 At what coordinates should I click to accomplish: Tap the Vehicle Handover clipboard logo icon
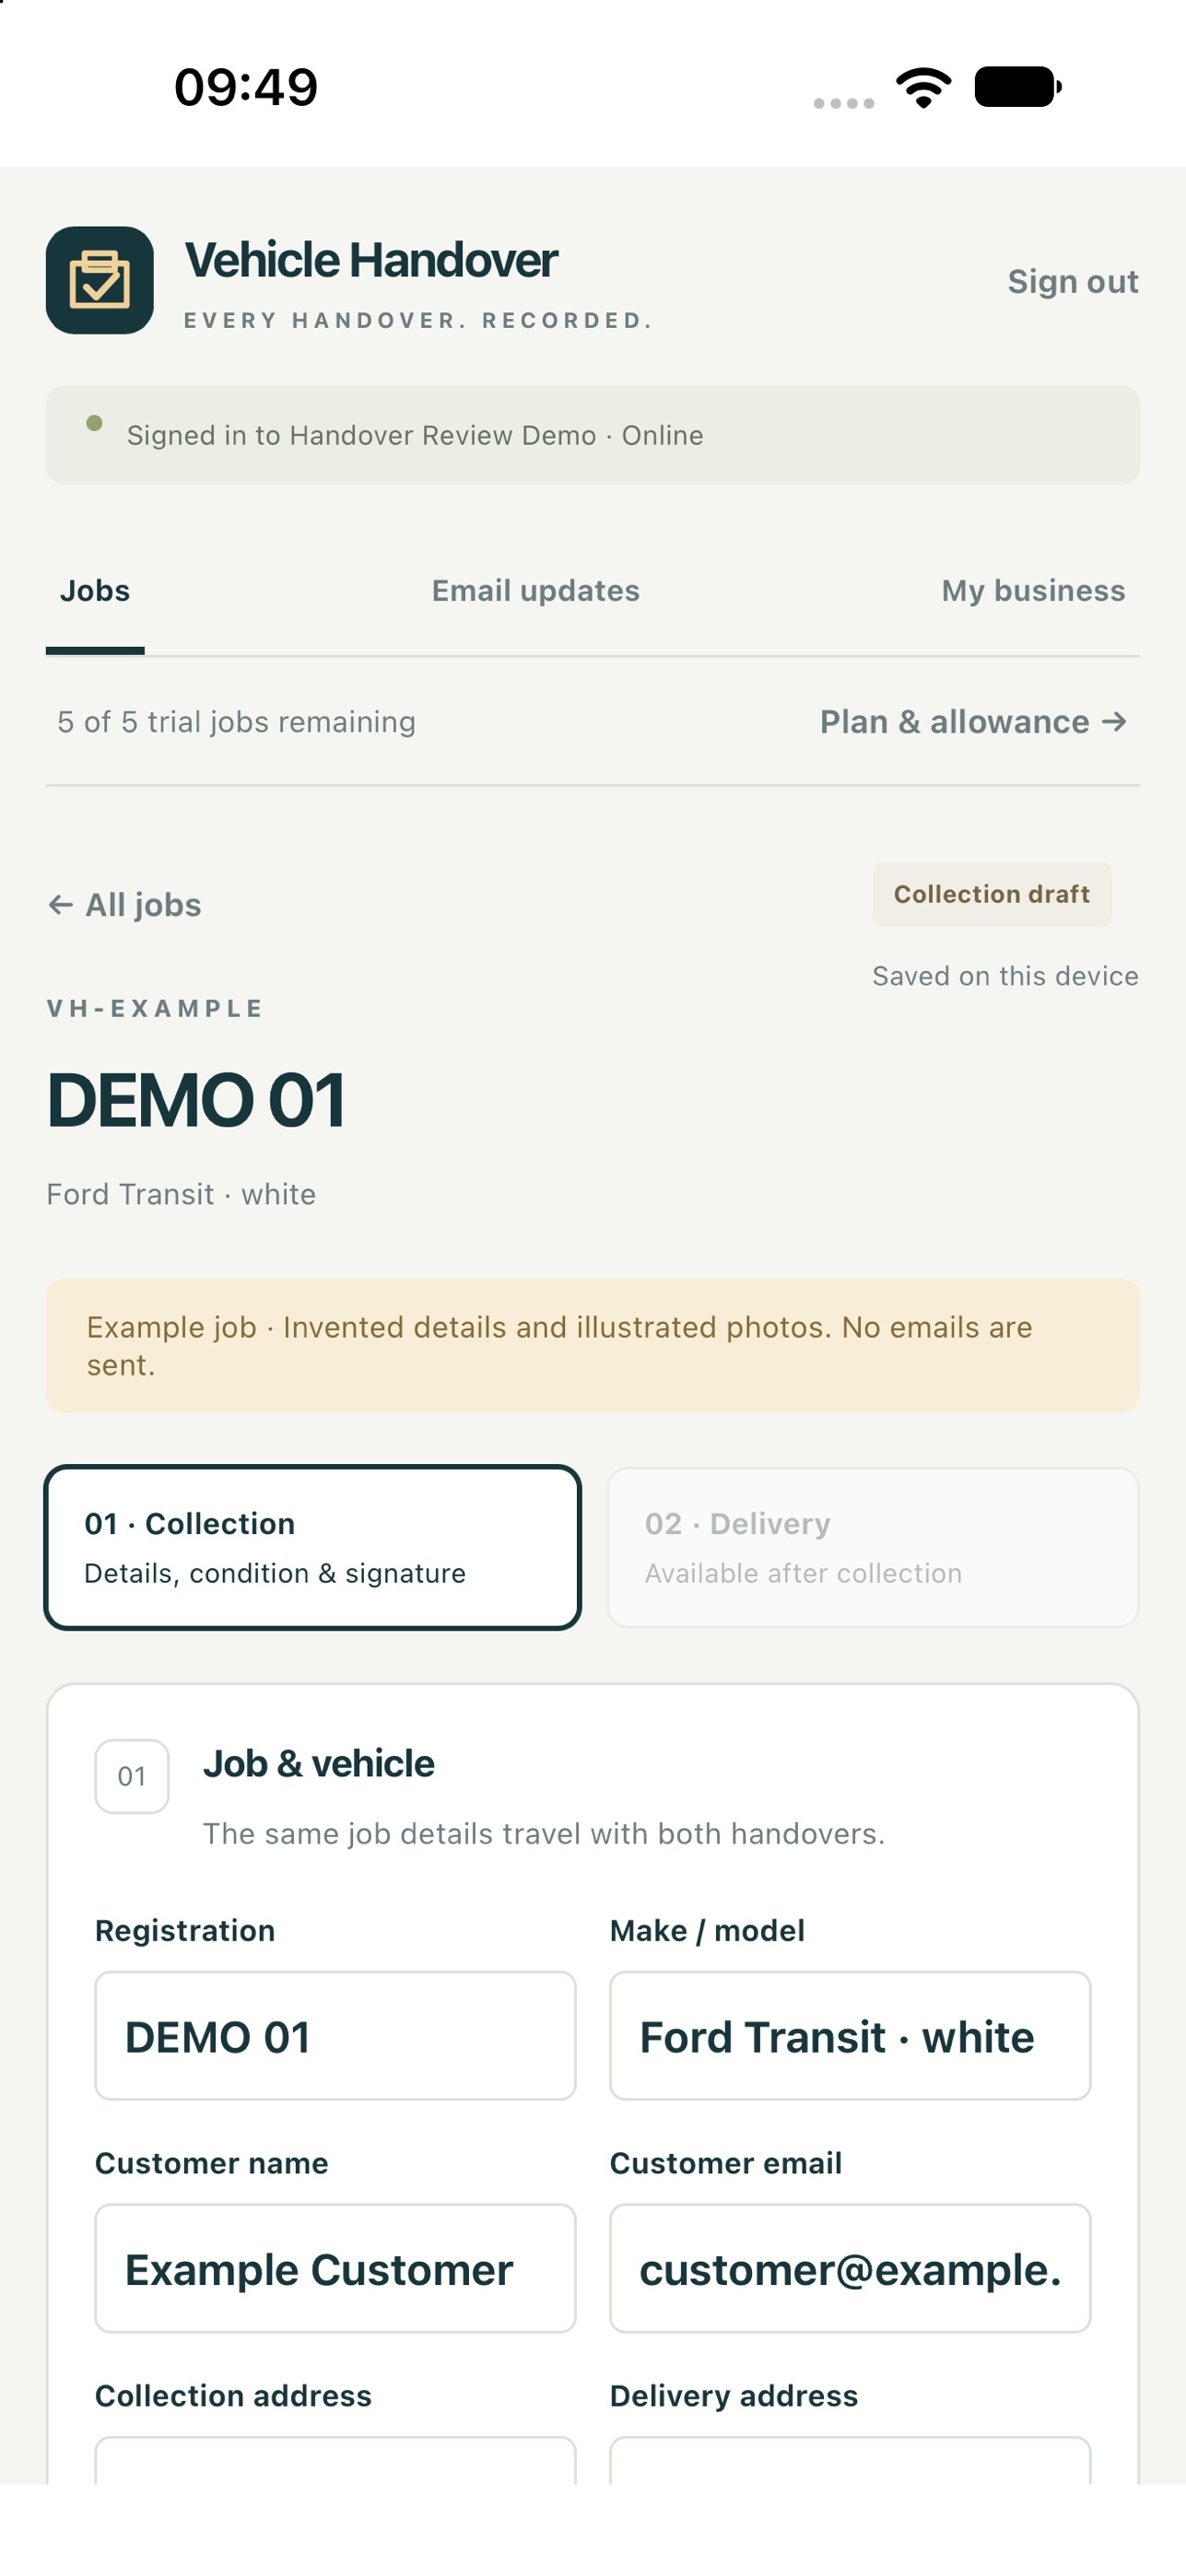(x=99, y=280)
